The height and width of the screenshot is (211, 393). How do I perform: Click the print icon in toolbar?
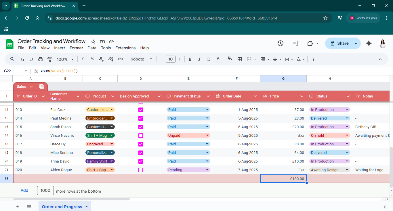click(41, 59)
